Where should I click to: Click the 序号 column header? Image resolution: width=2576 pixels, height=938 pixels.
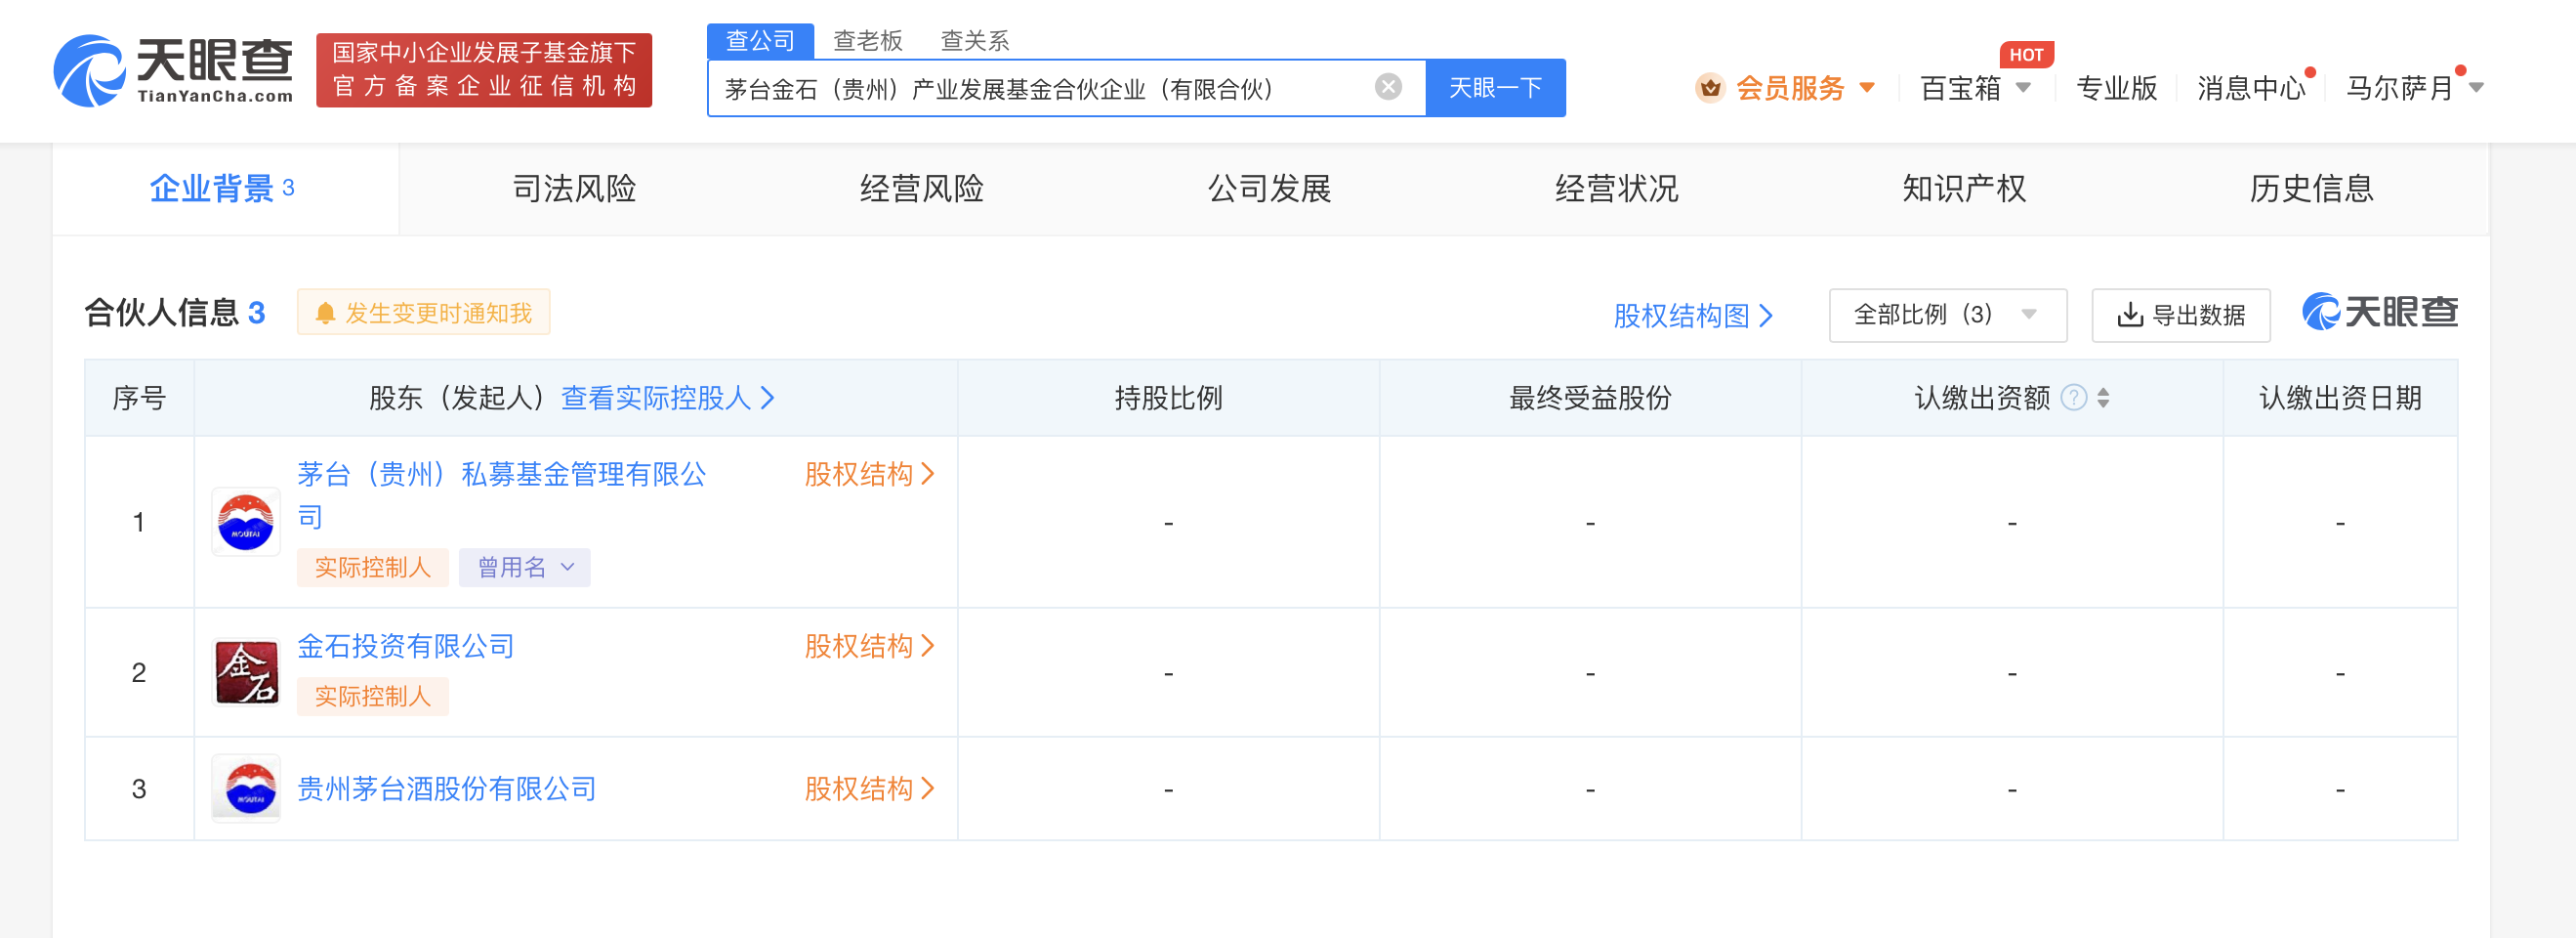139,398
